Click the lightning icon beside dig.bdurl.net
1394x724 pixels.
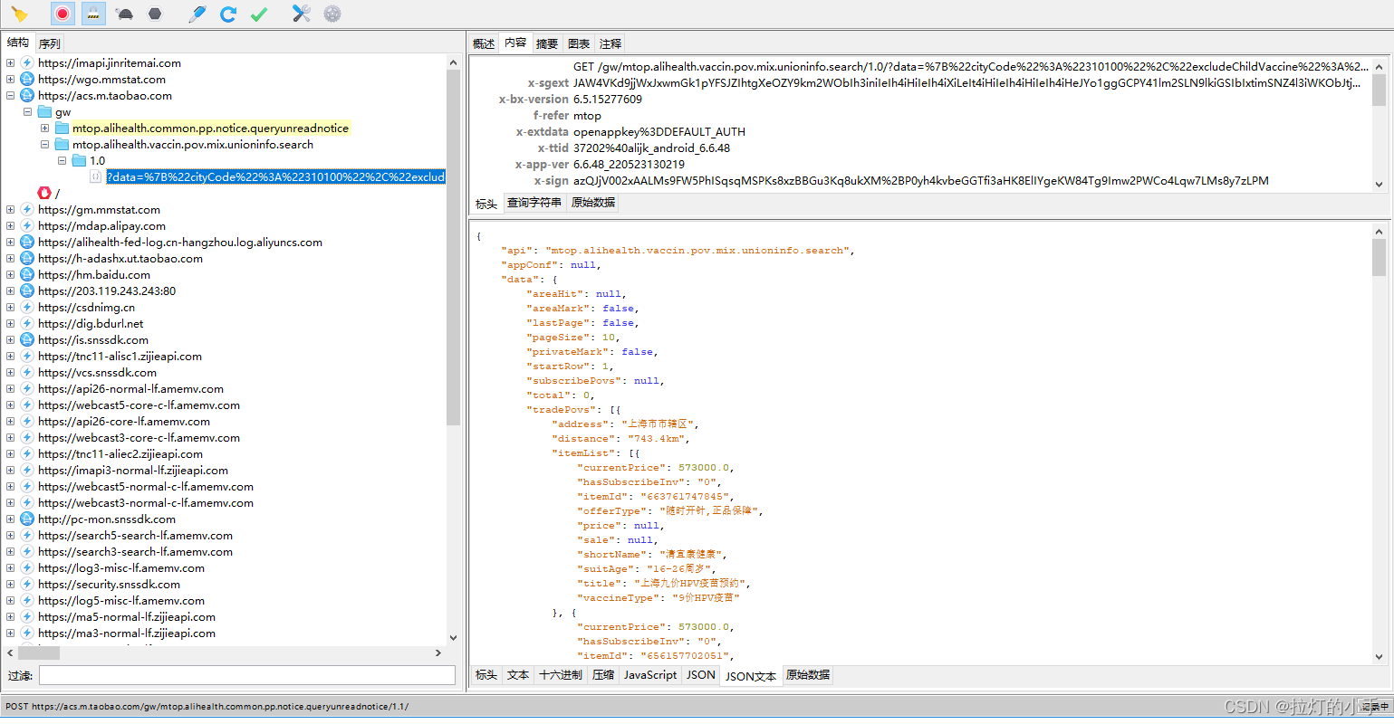point(27,324)
